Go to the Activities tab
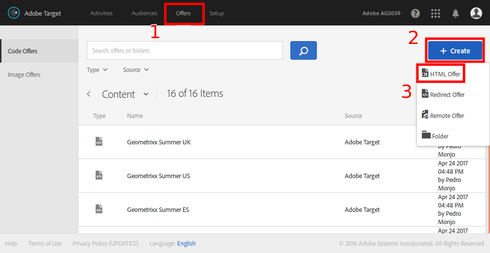The image size is (490, 253). pos(101,13)
